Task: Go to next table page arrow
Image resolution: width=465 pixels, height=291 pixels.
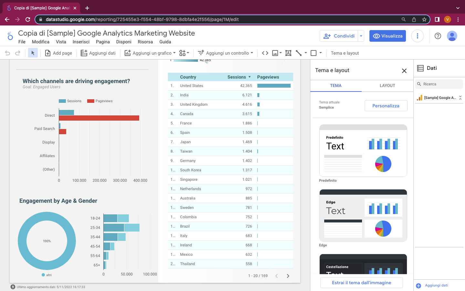Action: (x=288, y=276)
